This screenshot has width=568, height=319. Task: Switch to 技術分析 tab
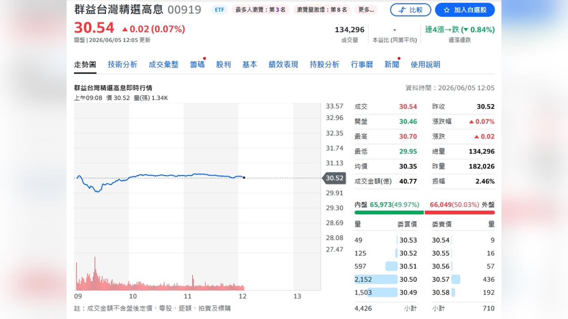122,65
